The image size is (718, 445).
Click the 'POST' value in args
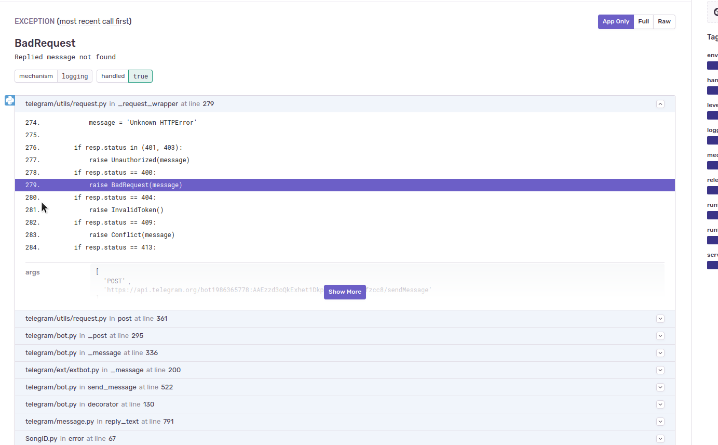tap(114, 281)
